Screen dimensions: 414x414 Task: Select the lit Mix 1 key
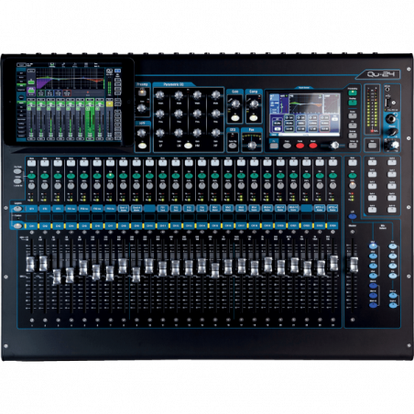[x=373, y=246]
